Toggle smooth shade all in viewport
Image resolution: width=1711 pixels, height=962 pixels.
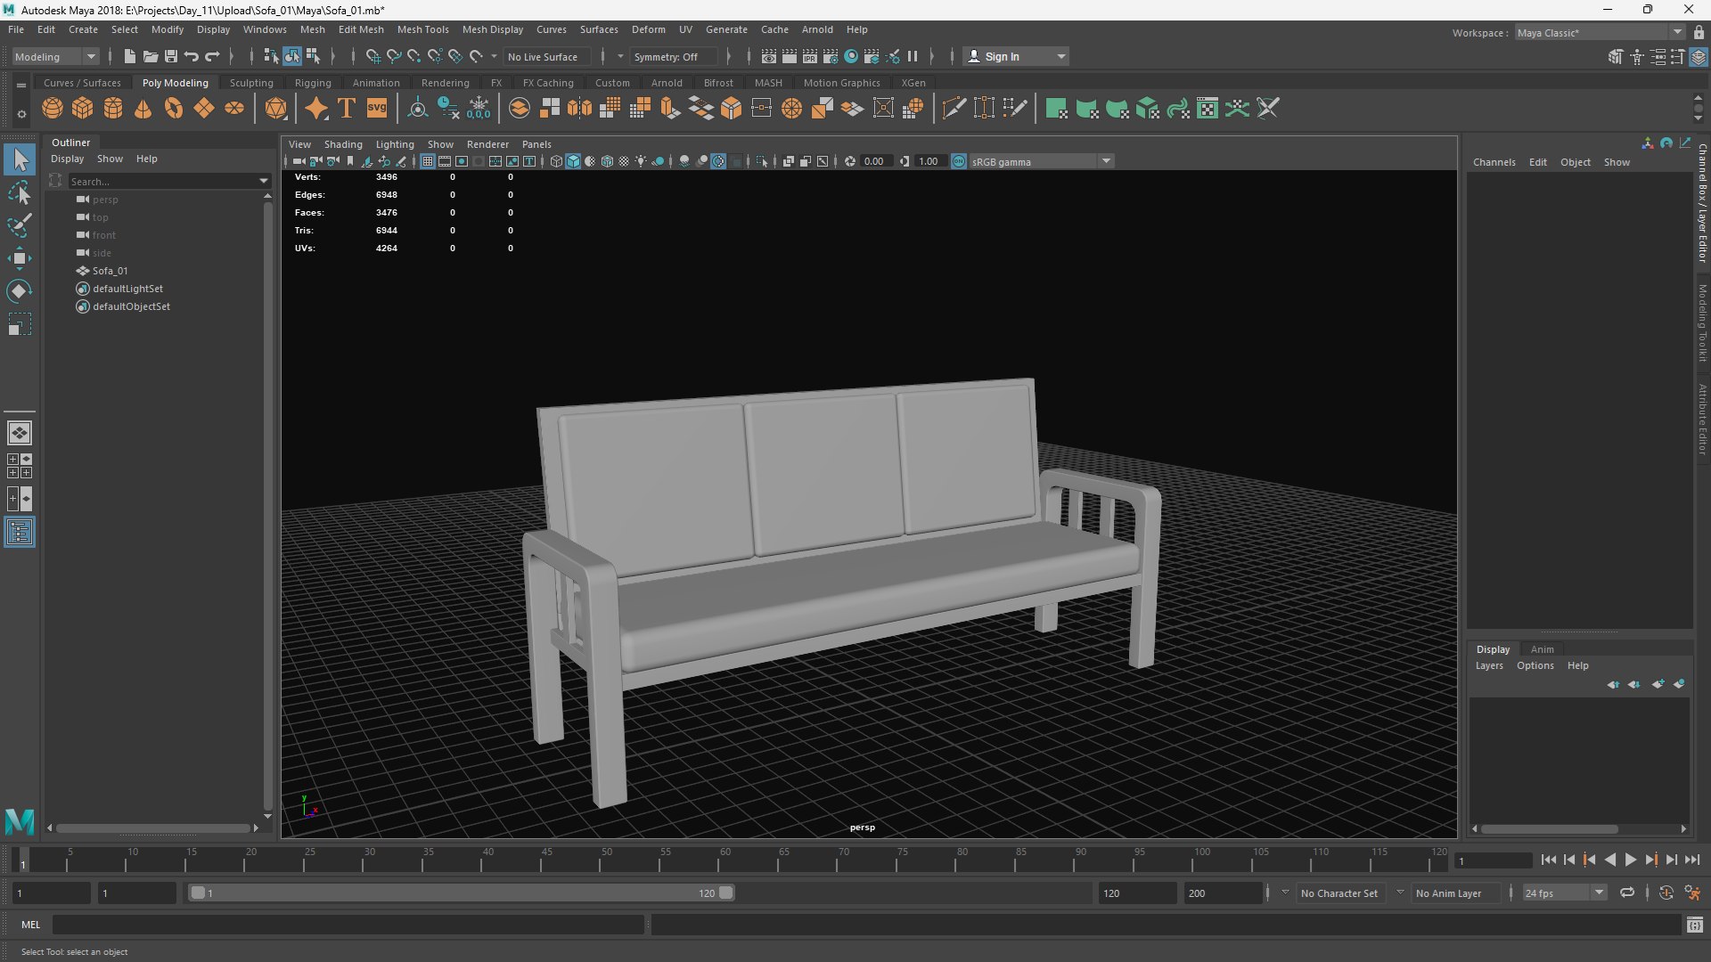point(573,161)
